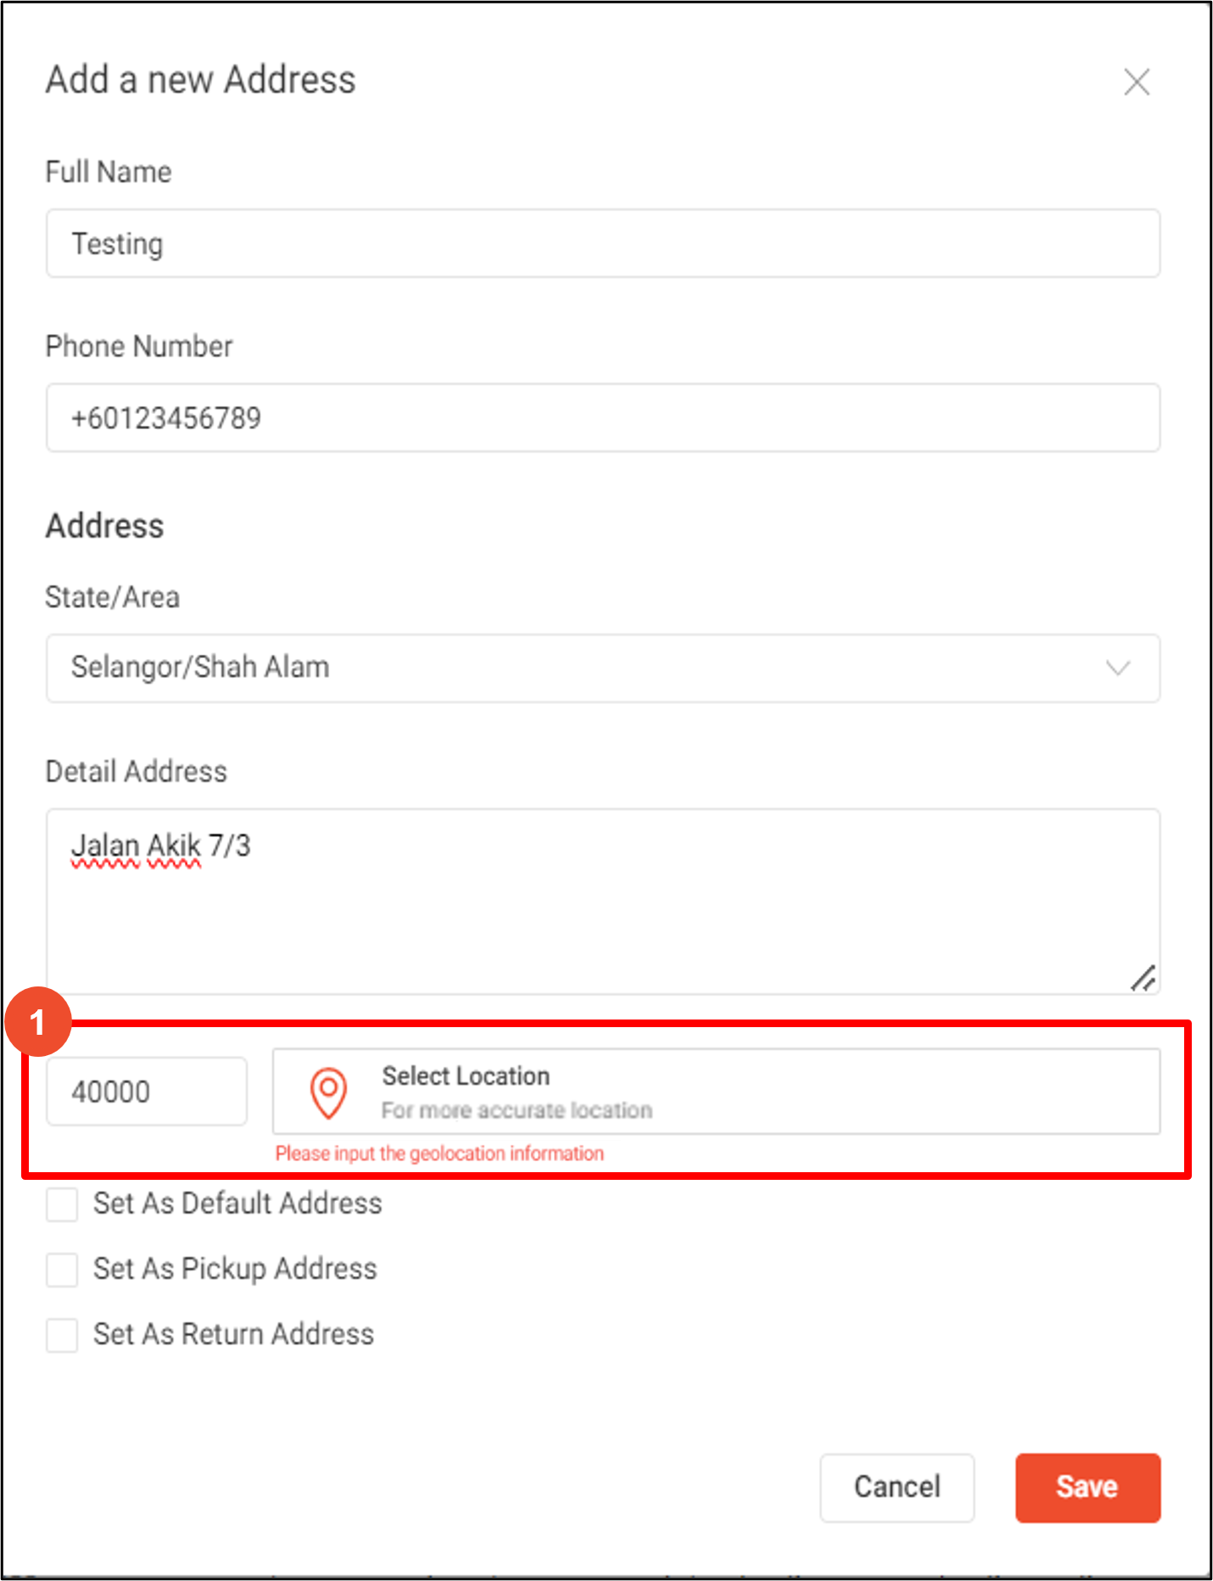Click the X to close the dialog

(1137, 82)
